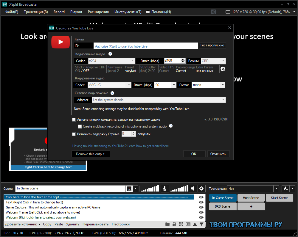Open the Трансляция(B) menu
Viewport: 298px width, 237px height.
click(x=36, y=12)
